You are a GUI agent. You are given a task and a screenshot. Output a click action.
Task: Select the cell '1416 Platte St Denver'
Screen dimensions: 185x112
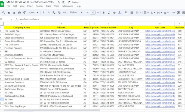[61, 52]
